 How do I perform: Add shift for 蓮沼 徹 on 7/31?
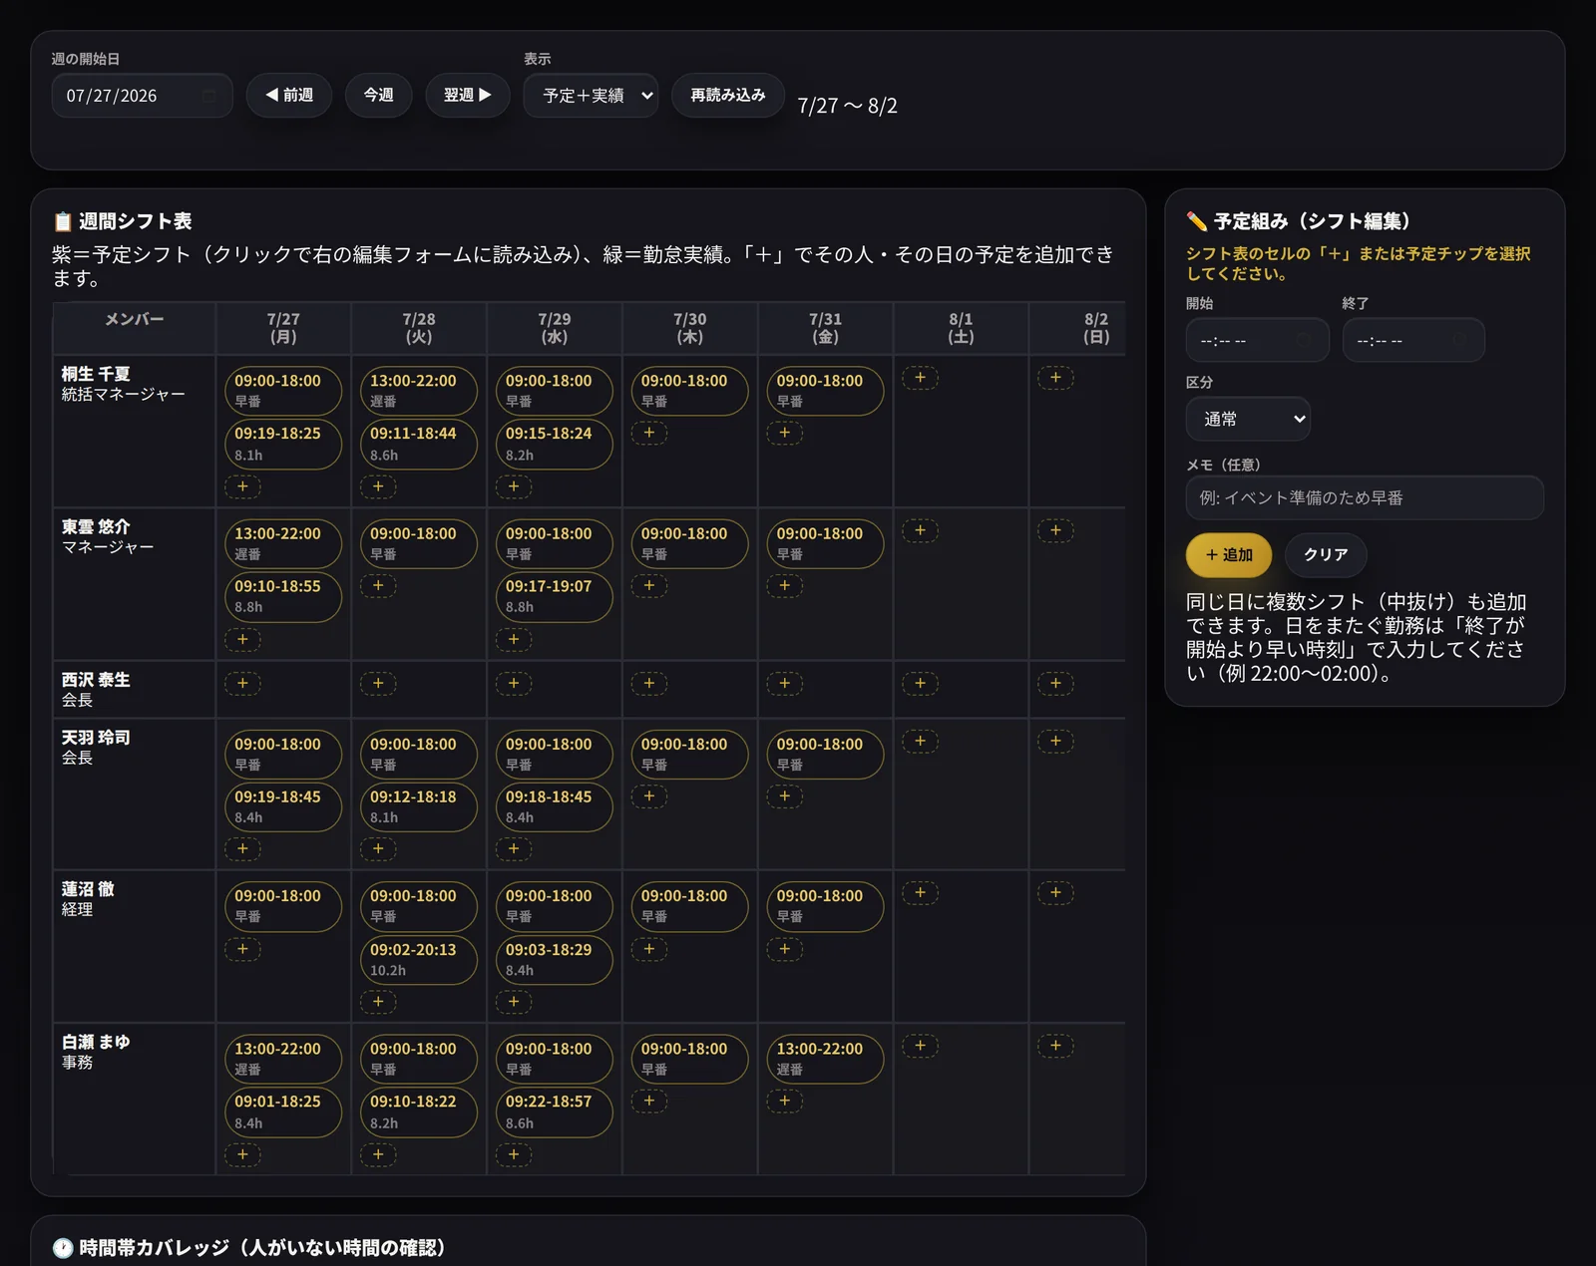[785, 948]
